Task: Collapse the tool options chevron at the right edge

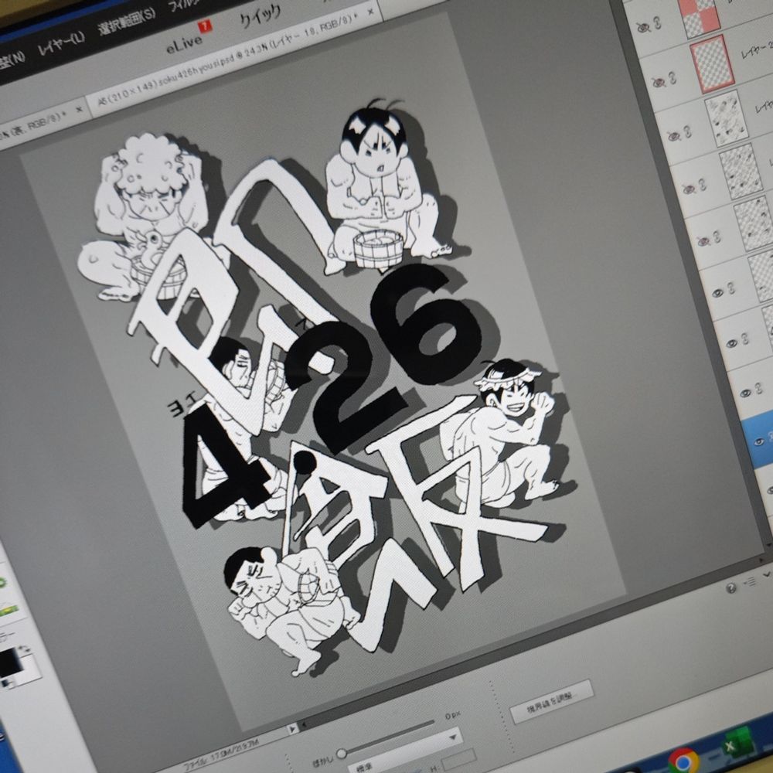Action: (767, 574)
